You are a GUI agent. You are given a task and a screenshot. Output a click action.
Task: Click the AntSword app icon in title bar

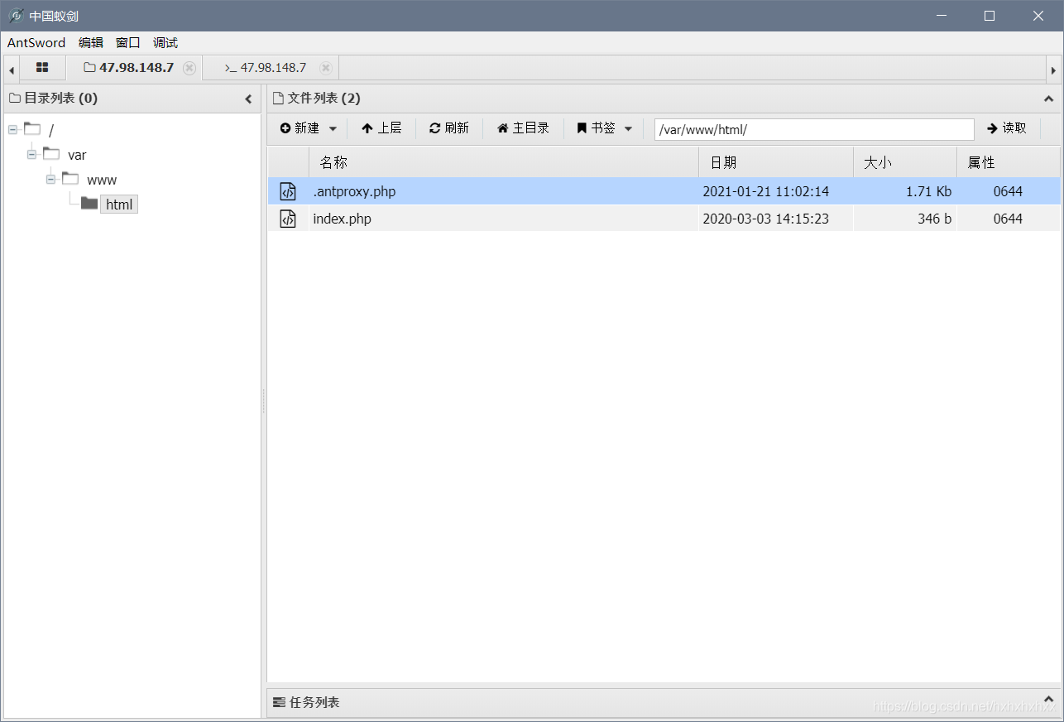tap(16, 16)
